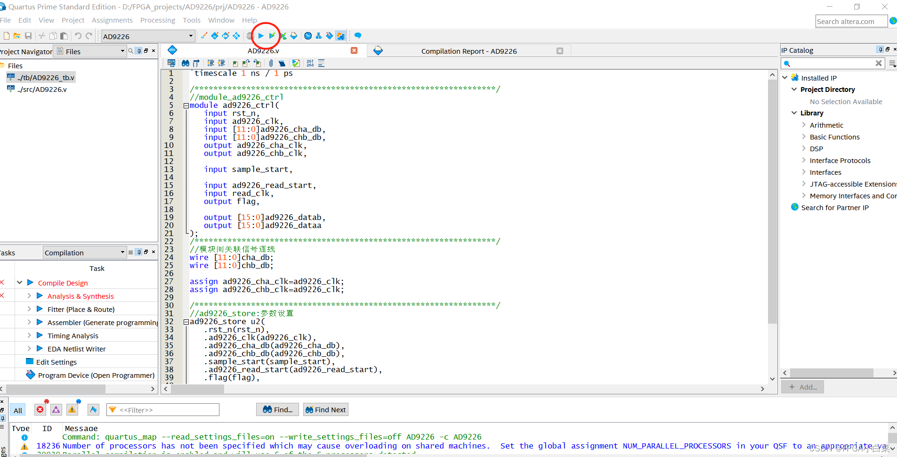Image resolution: width=897 pixels, height=457 pixels.
Task: Click the Add... button in IP Catalog
Action: [803, 387]
